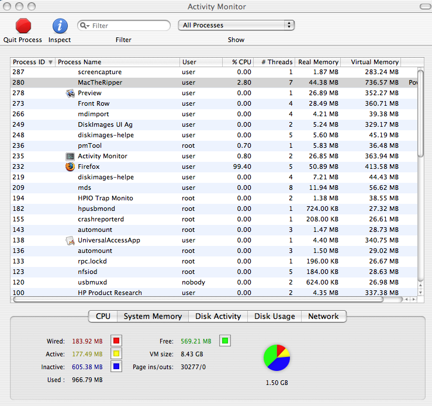Sort by the Real Memory column header
Image resolution: width=432 pixels, height=406 pixels.
318,62
